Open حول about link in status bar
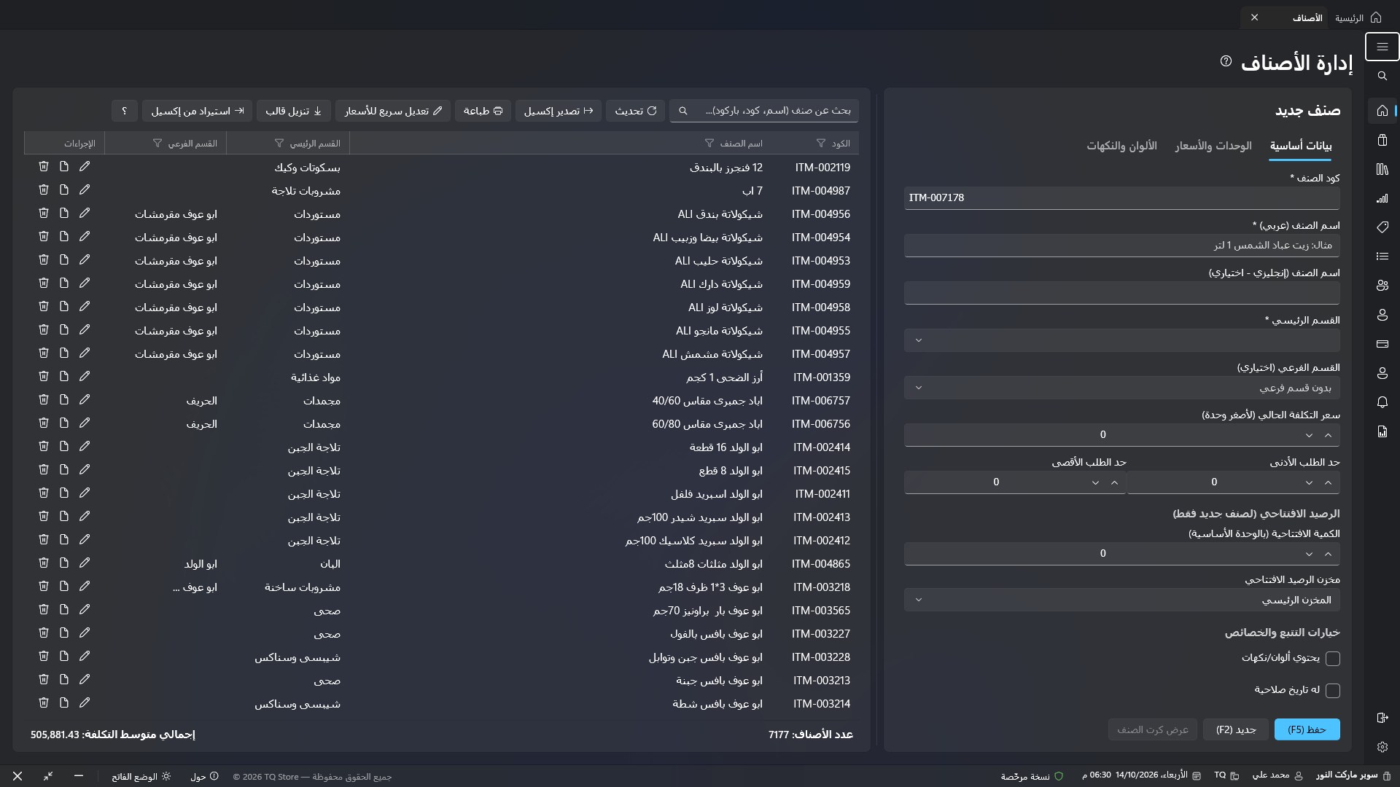 (x=204, y=777)
